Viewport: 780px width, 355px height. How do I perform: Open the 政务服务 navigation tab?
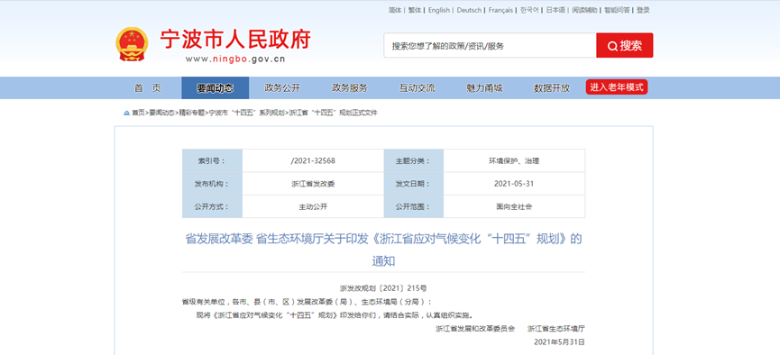point(350,88)
